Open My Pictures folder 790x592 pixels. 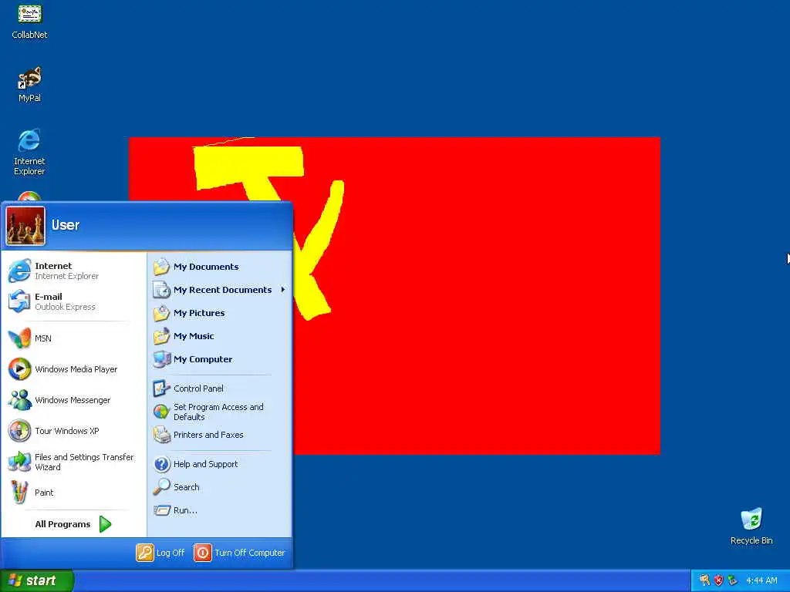click(x=219, y=313)
